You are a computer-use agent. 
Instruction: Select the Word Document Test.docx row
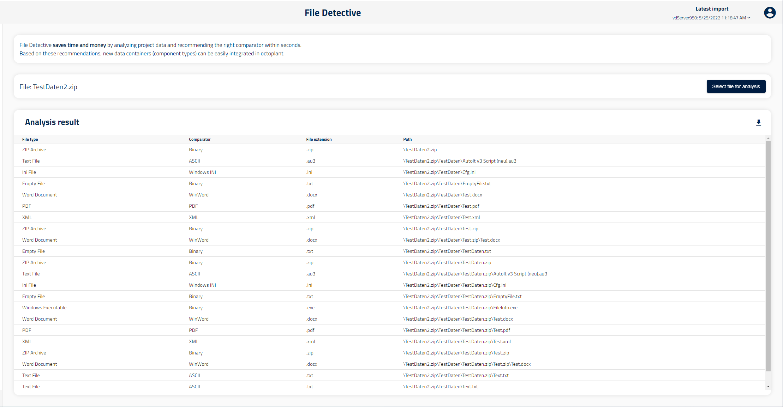[x=212, y=195]
